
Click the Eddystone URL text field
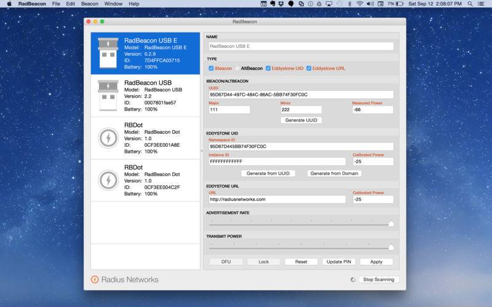[x=277, y=200]
